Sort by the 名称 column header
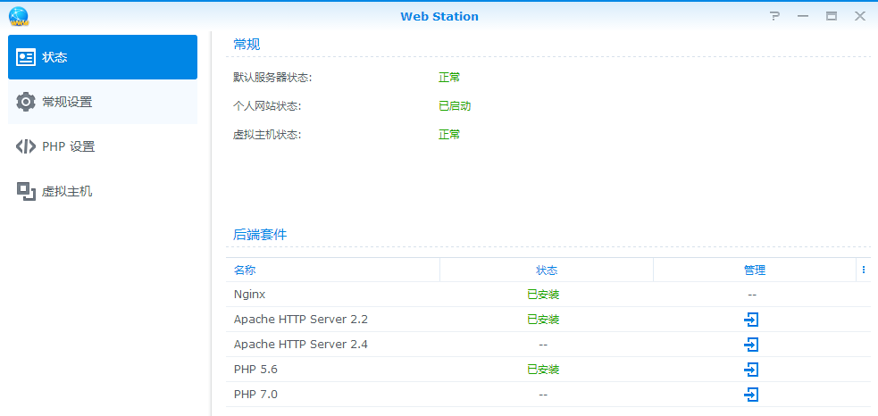878x416 pixels. 245,270
